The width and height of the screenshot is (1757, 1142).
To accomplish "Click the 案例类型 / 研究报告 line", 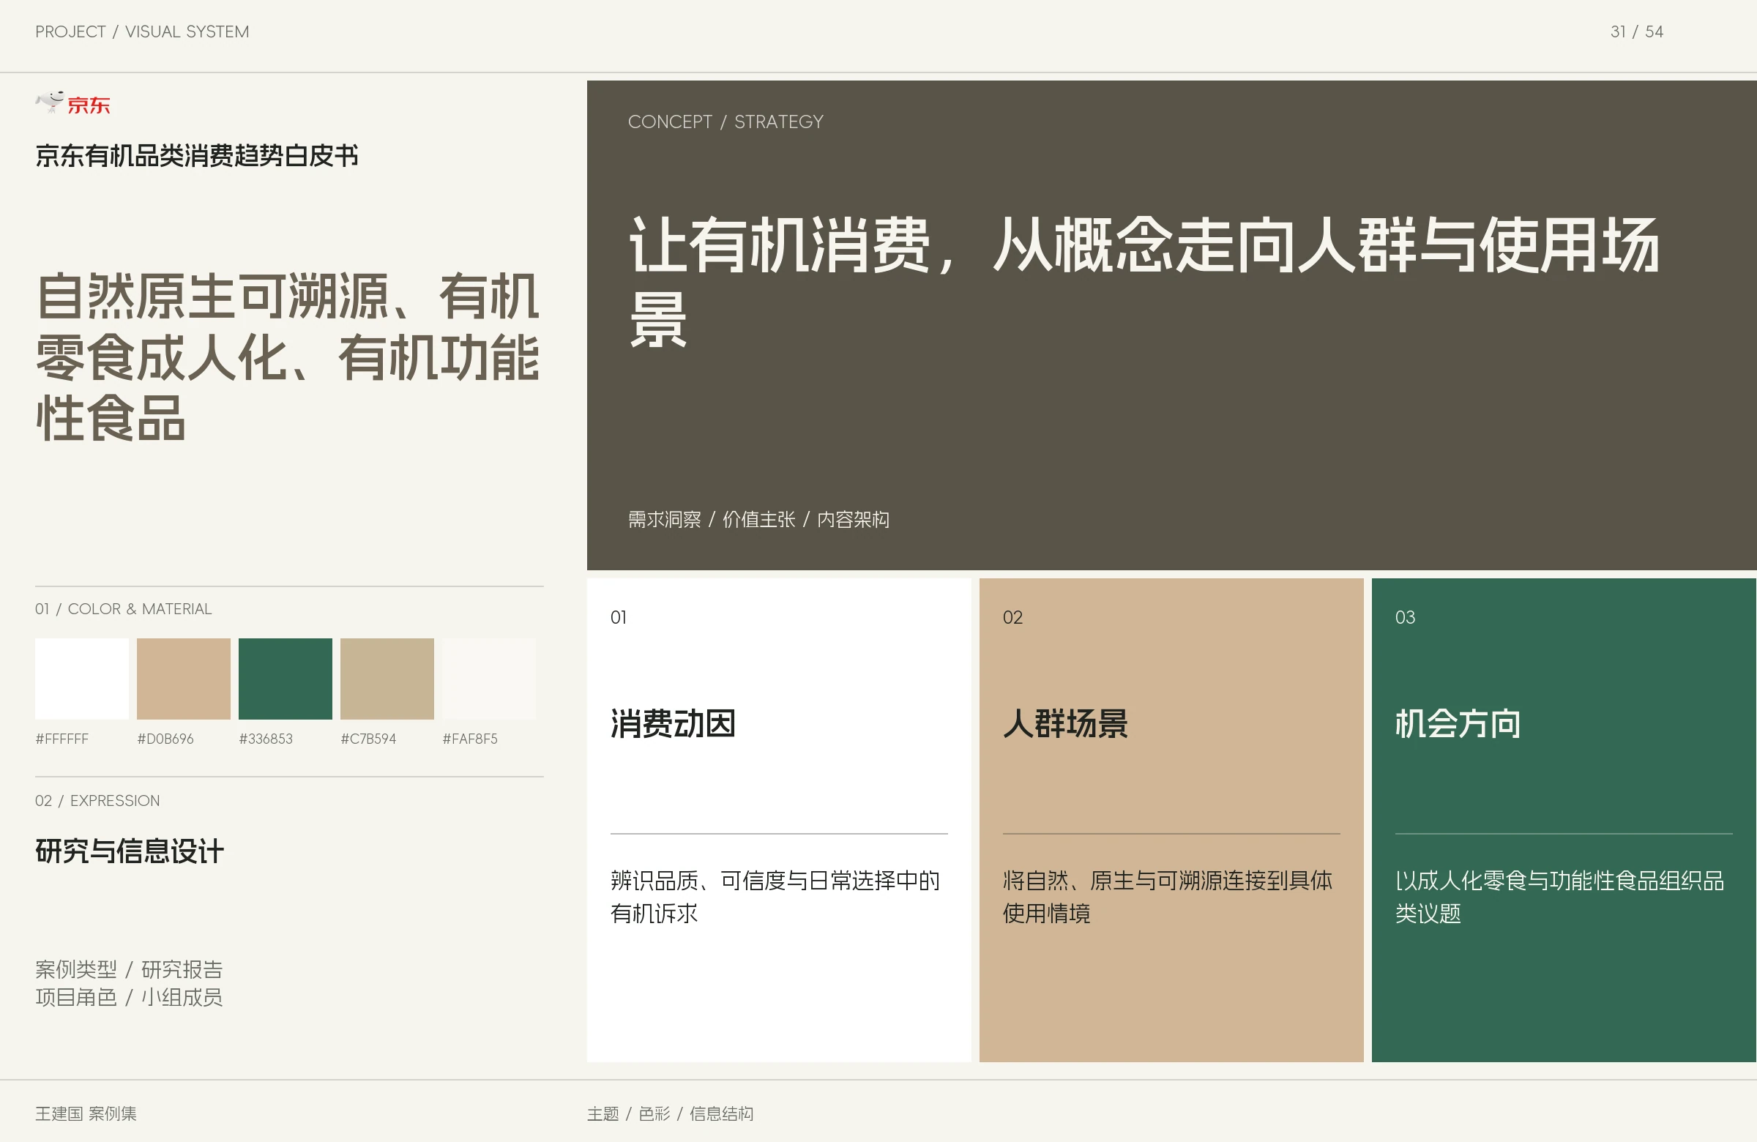I will 129,969.
